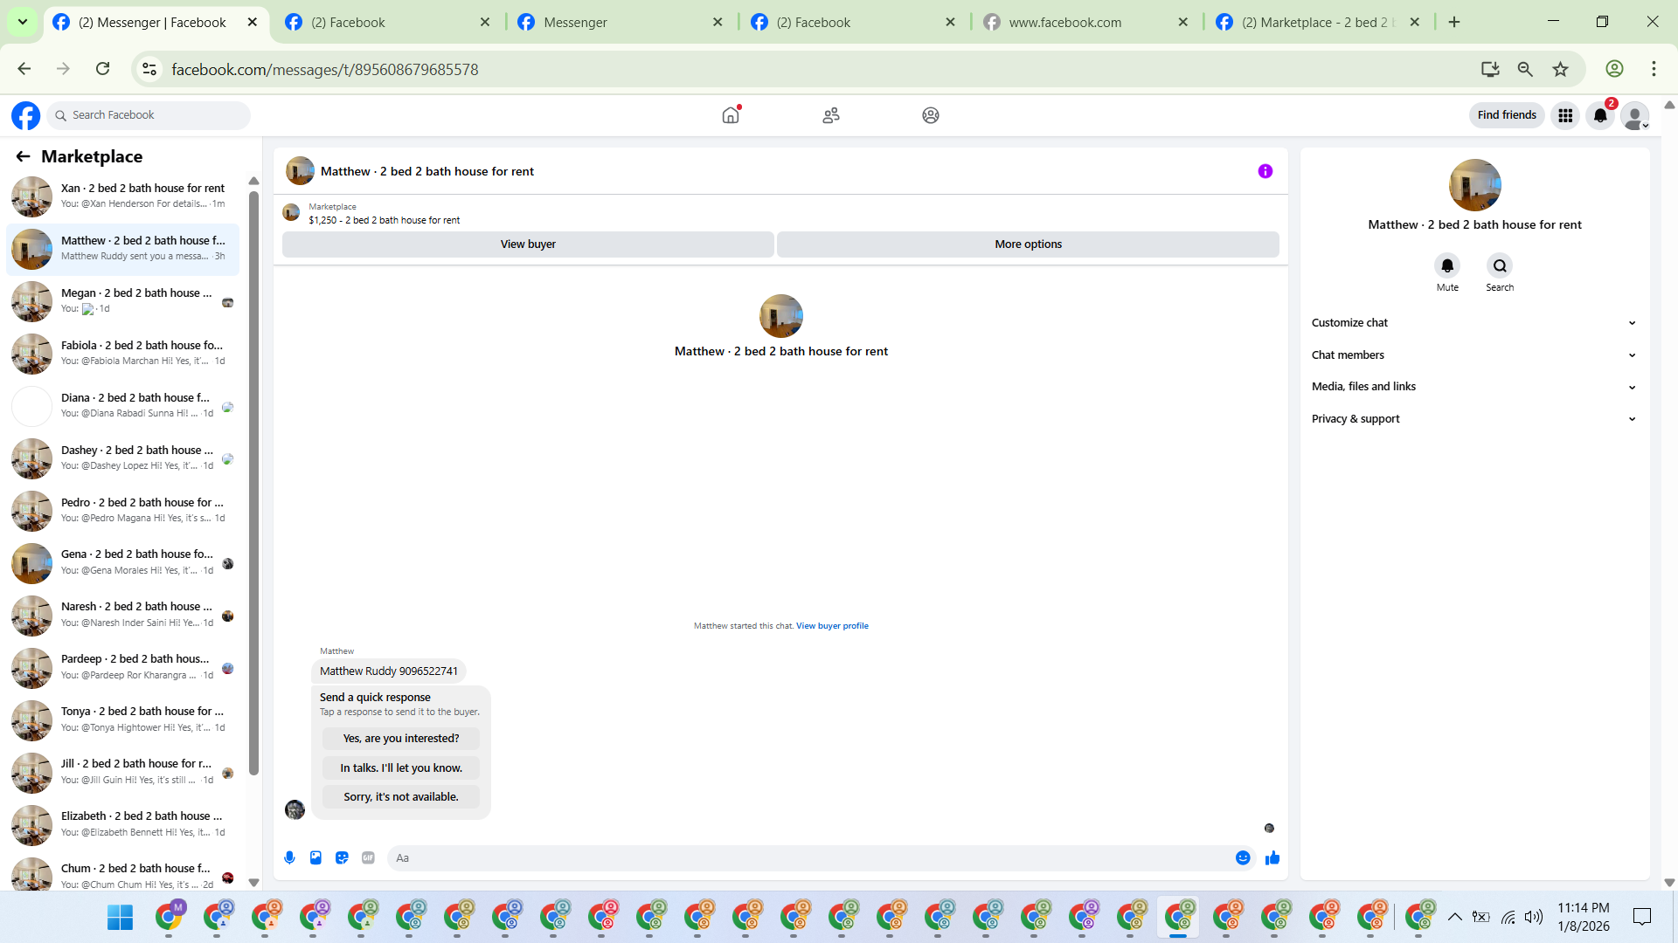Click the View buyer button
Screen dimensions: 1678x943
[528, 244]
